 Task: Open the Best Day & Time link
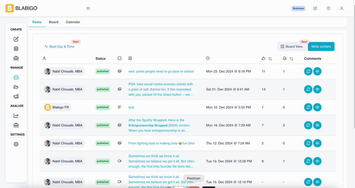tap(59, 47)
